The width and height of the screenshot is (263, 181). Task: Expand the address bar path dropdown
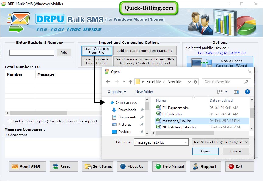click(189, 82)
